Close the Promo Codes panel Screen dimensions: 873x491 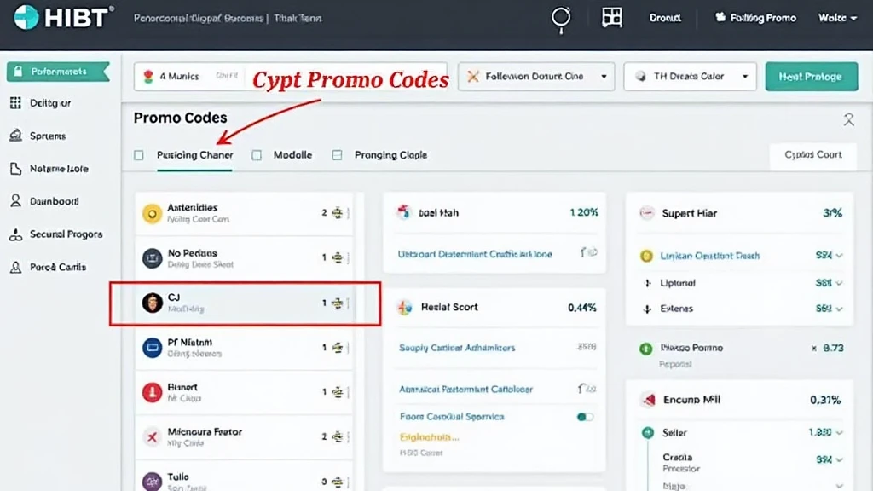point(848,119)
